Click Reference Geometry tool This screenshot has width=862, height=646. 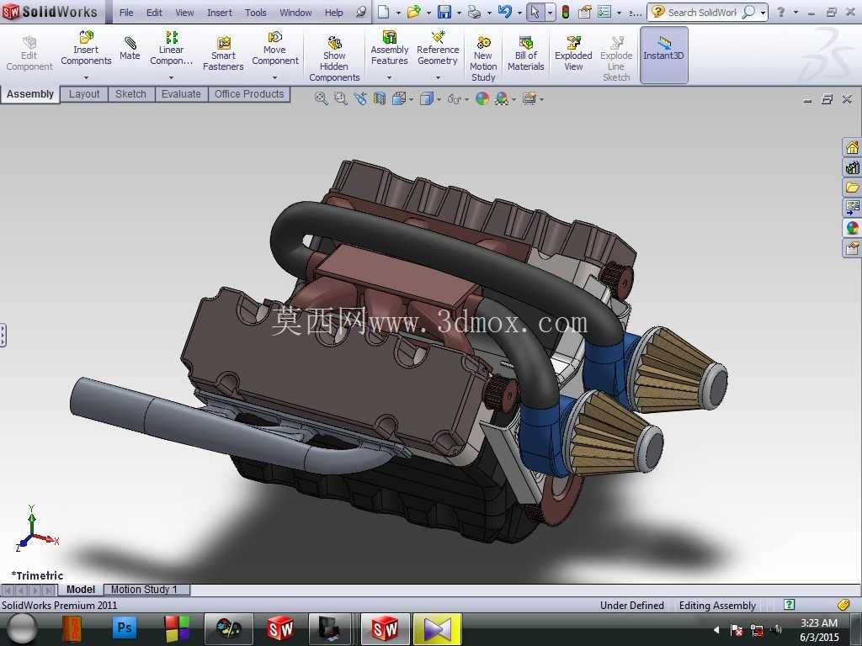pyautogui.click(x=438, y=50)
